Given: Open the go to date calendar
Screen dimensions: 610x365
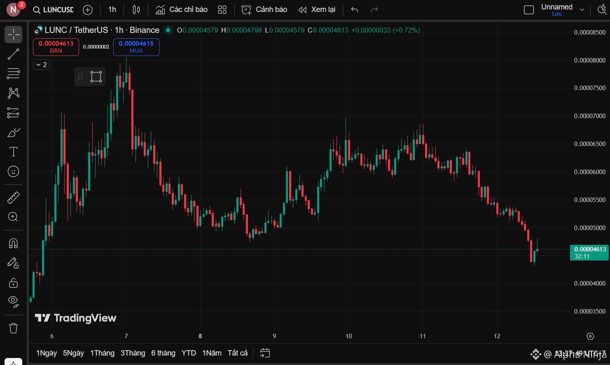Looking at the screenshot, I should click(265, 353).
